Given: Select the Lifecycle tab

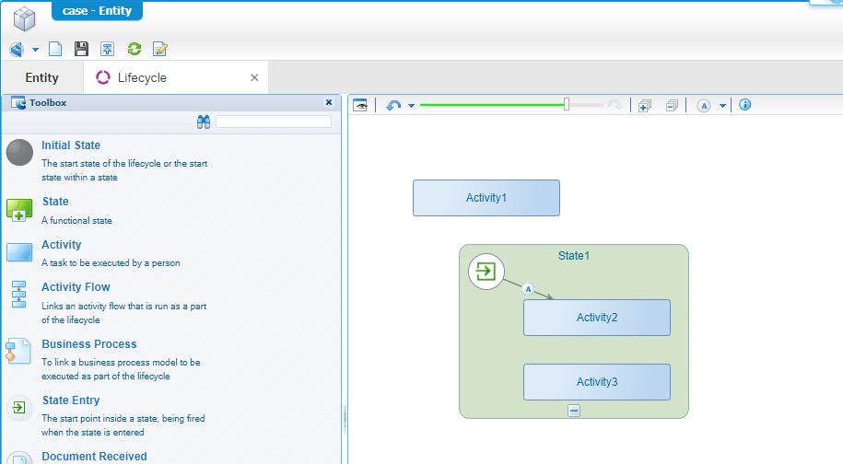Looking at the screenshot, I should (x=142, y=78).
